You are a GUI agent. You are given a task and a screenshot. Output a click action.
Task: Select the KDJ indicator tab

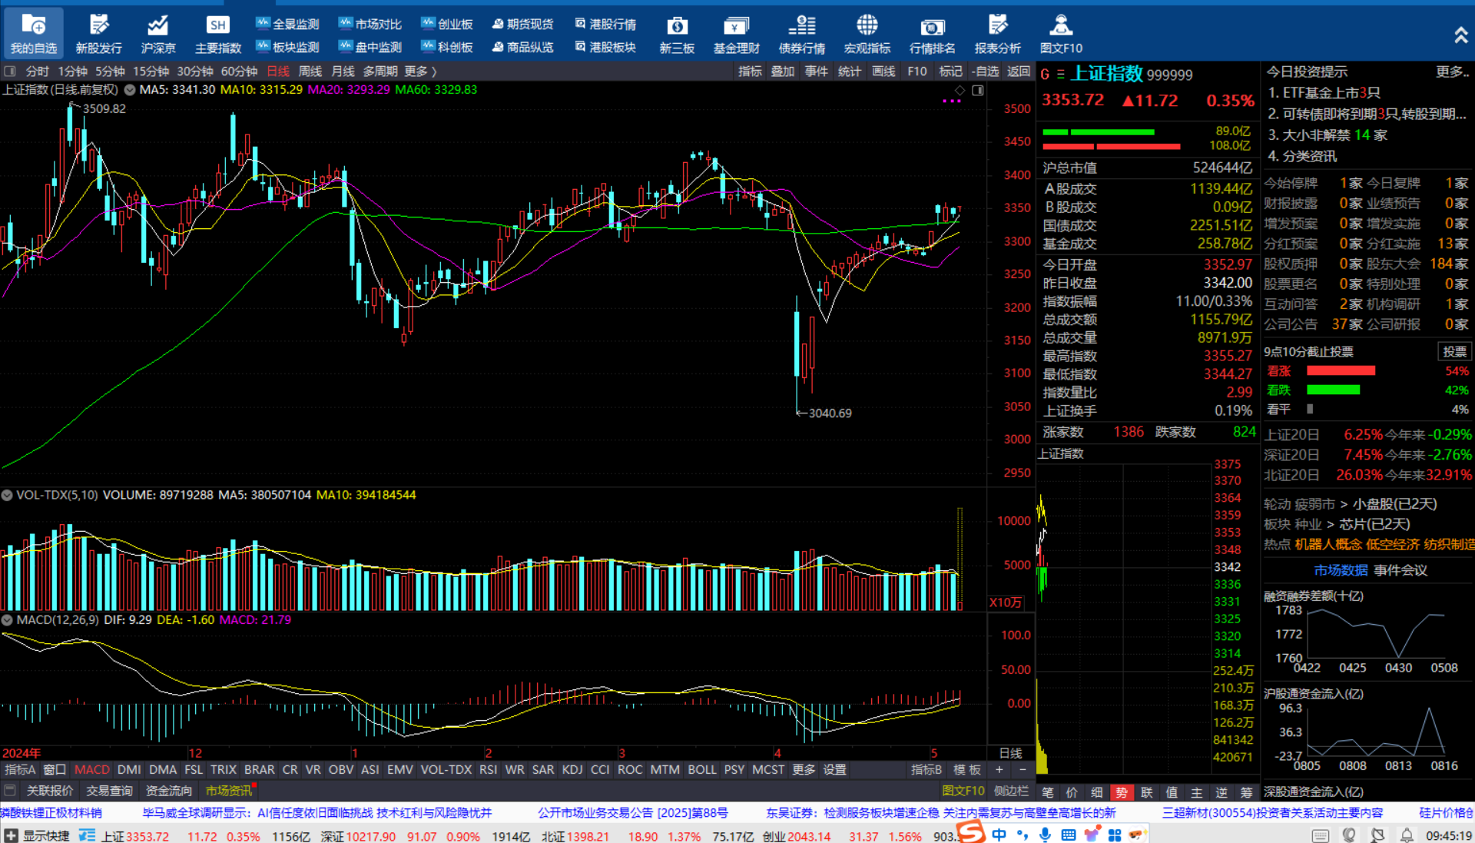[x=572, y=770]
